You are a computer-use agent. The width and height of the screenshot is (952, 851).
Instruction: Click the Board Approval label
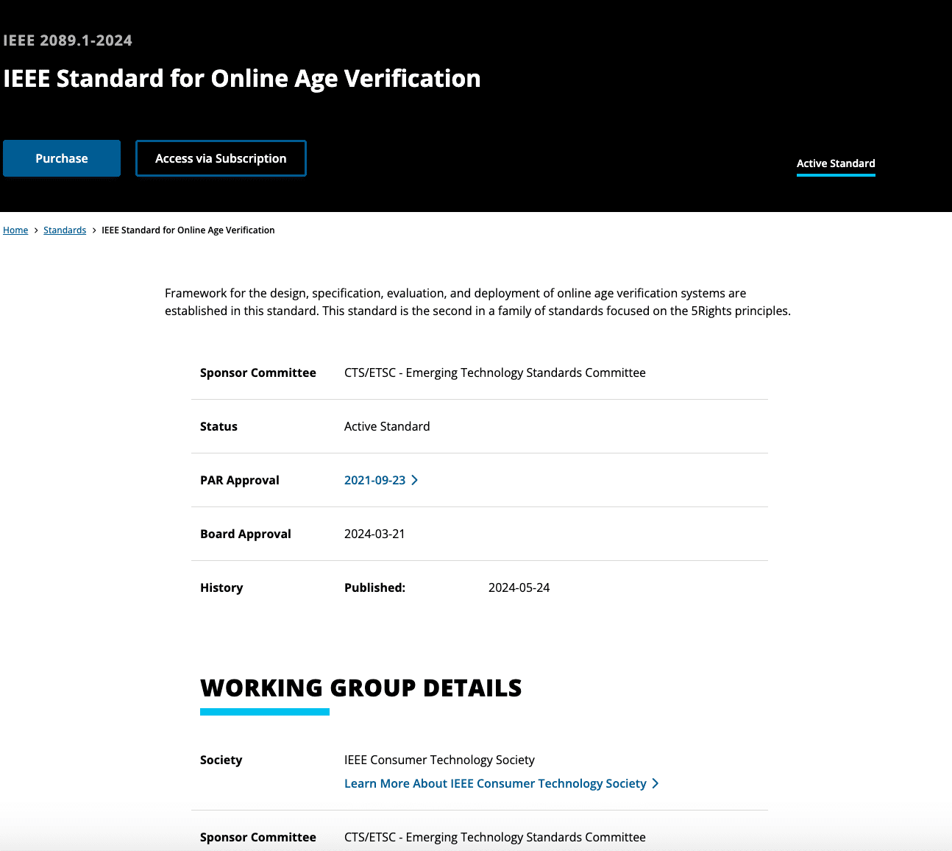[246, 534]
